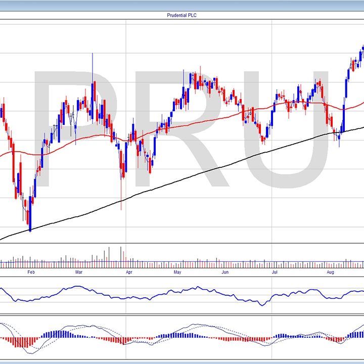
Task: Select the Jun label on time axis
Action: [x=225, y=272]
